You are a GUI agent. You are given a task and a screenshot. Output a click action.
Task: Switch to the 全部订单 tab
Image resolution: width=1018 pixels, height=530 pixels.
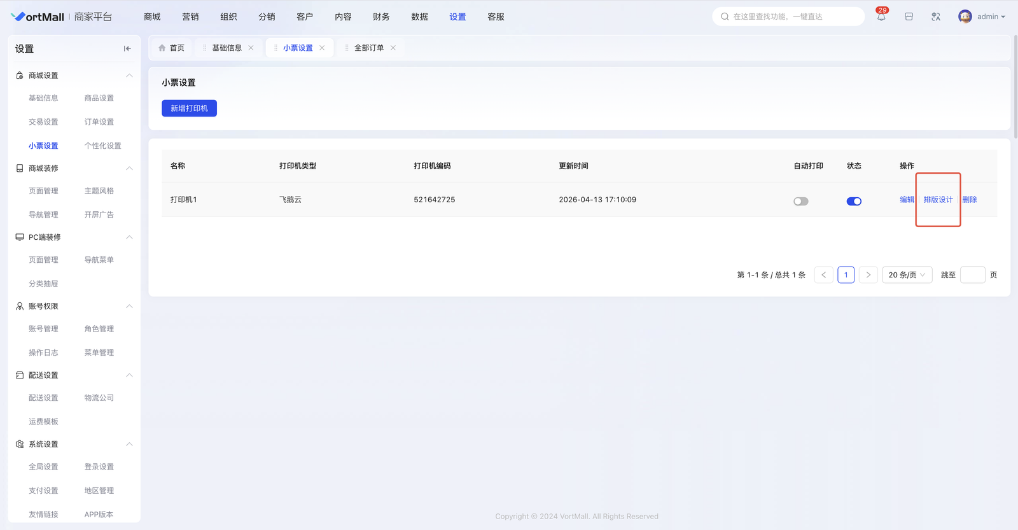pos(369,48)
